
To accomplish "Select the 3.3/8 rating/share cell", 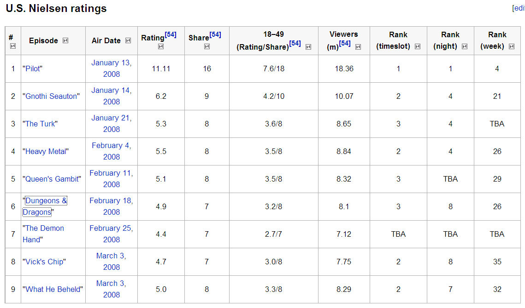I will (274, 289).
